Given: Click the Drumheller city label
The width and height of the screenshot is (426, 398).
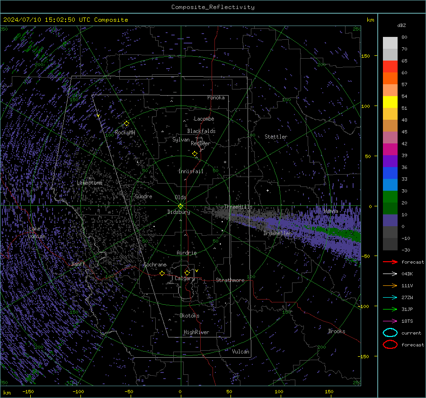Looking at the screenshot, I should (277, 233).
